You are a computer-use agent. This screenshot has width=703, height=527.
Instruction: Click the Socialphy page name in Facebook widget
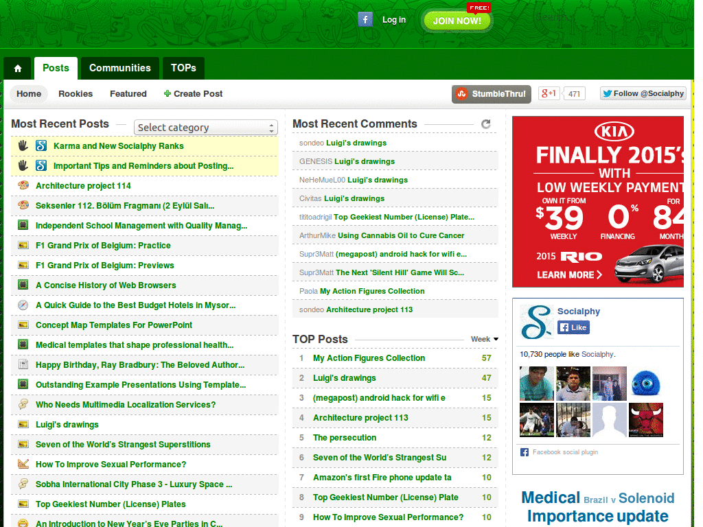578,311
